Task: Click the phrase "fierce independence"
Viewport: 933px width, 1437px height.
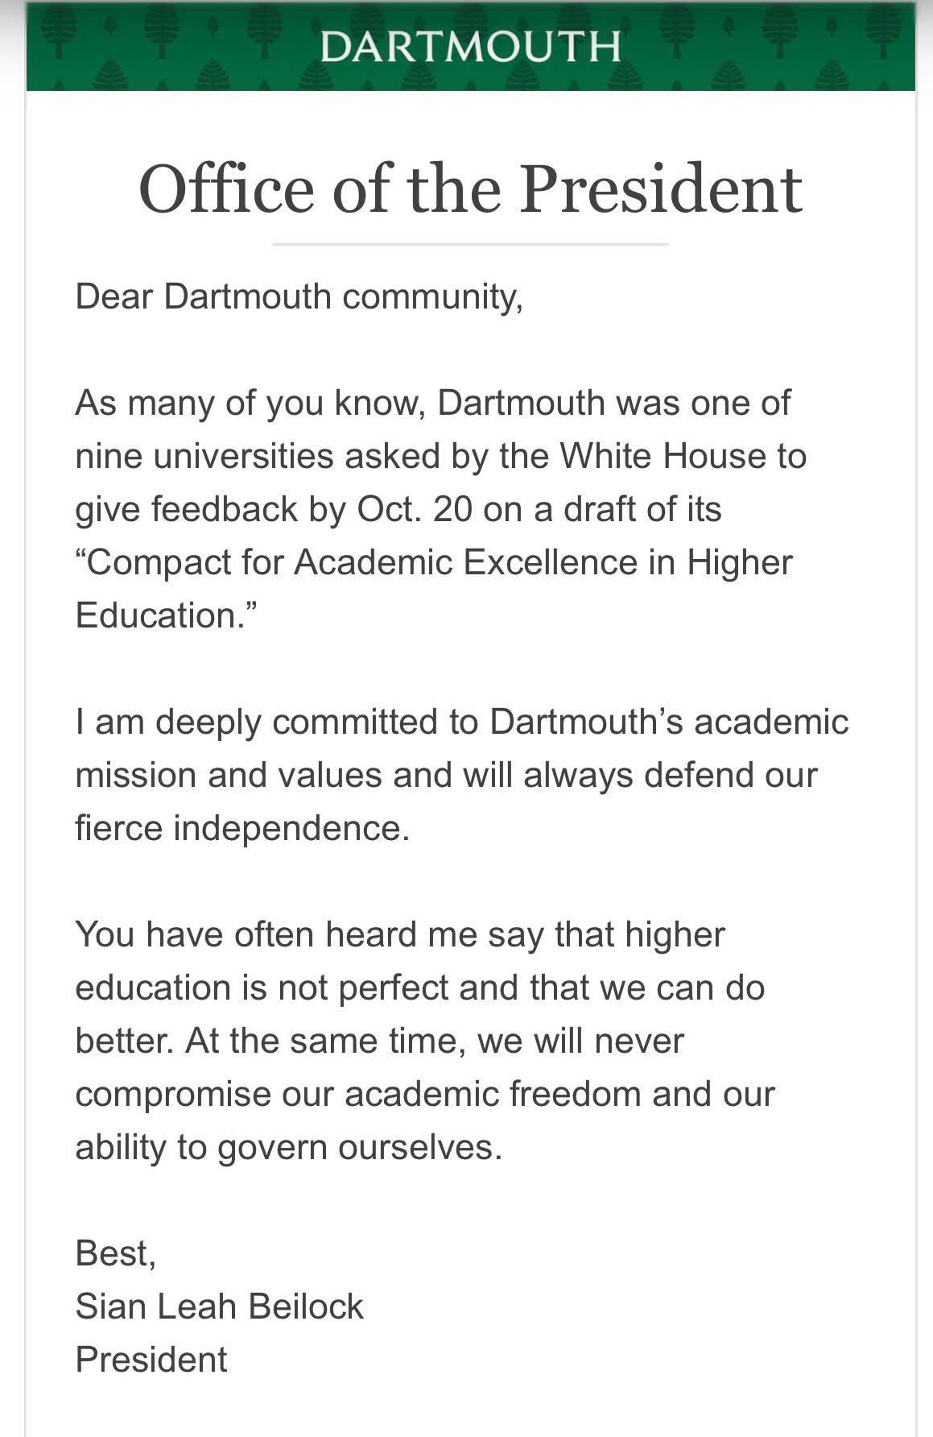Action: pos(242,828)
